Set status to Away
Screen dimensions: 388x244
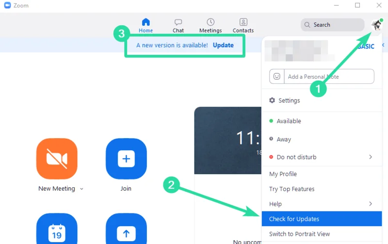point(284,139)
